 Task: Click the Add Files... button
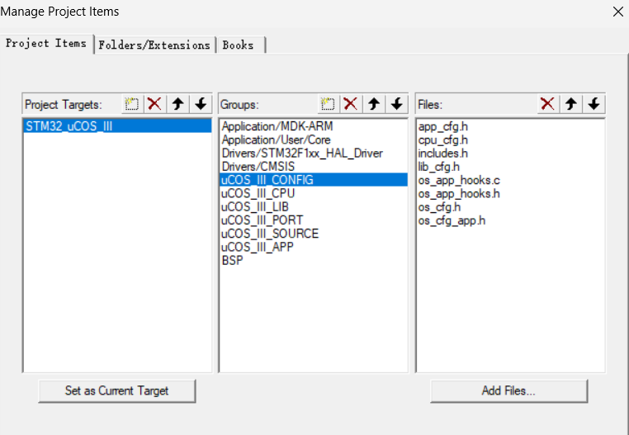[x=508, y=391]
